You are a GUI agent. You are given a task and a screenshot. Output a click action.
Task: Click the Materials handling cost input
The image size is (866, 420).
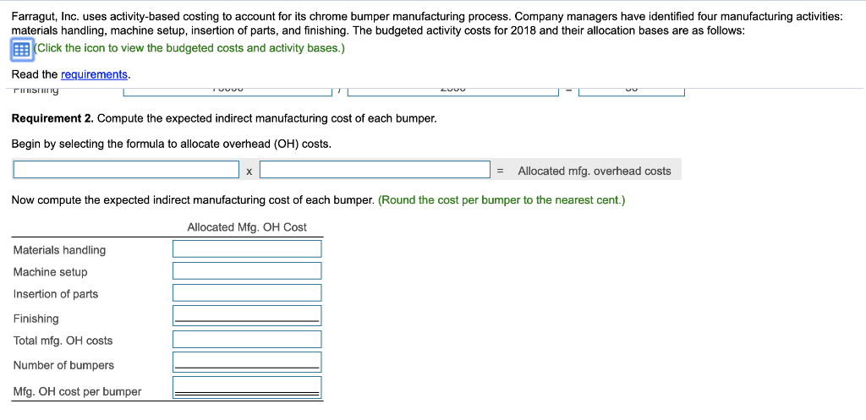tap(247, 249)
